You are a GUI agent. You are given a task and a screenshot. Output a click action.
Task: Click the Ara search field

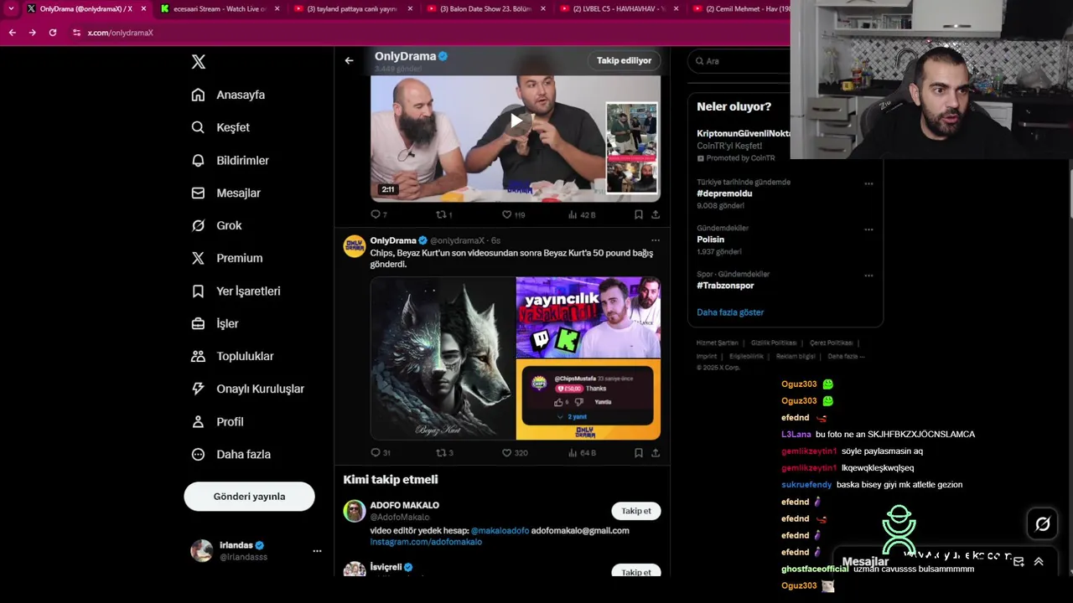tap(739, 61)
